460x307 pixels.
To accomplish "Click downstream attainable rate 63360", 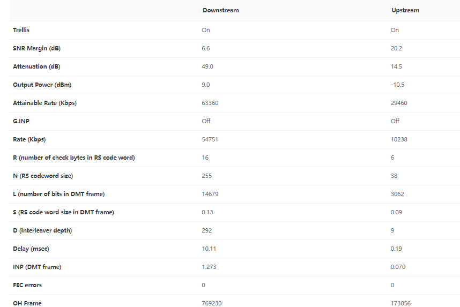I will 210,103.
